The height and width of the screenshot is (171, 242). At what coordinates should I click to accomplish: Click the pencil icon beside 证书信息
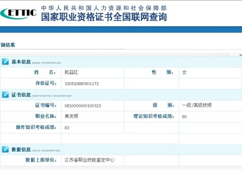tap(6, 95)
